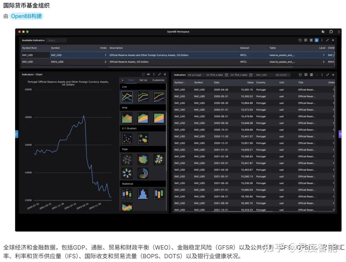Select the Statistical box plot chart icon
This screenshot has width=346, height=262.
point(127,194)
